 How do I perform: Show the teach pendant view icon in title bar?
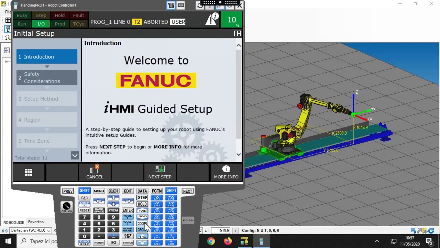171,5
